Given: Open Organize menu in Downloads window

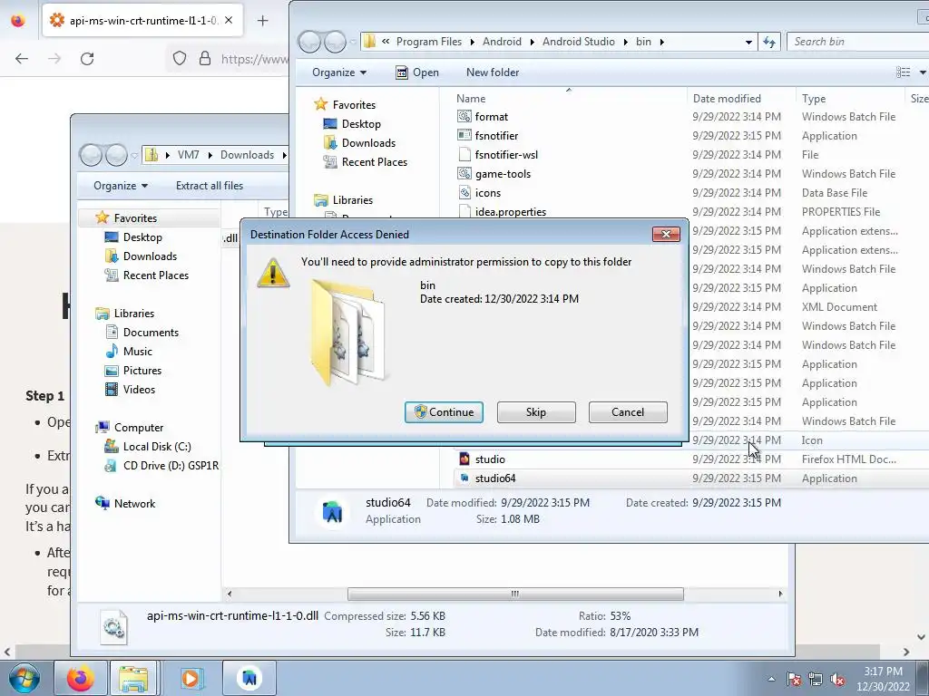Looking at the screenshot, I should (121, 186).
